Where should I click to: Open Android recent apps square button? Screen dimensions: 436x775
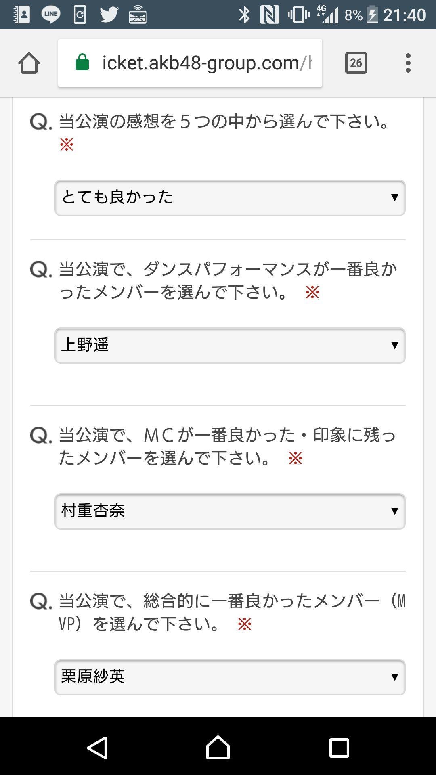point(339,748)
